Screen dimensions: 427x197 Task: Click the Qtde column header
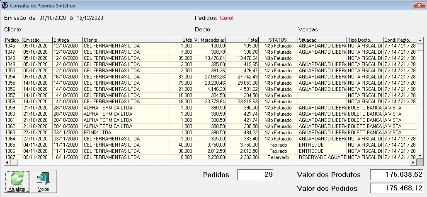[x=180, y=40]
